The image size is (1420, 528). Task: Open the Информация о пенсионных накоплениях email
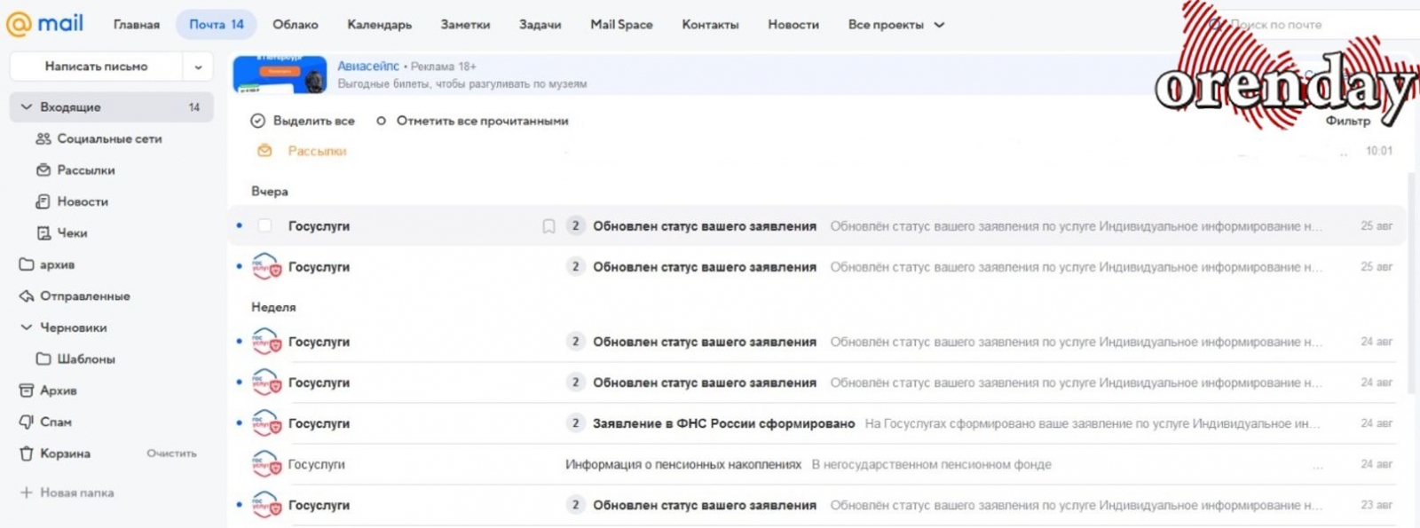point(682,464)
